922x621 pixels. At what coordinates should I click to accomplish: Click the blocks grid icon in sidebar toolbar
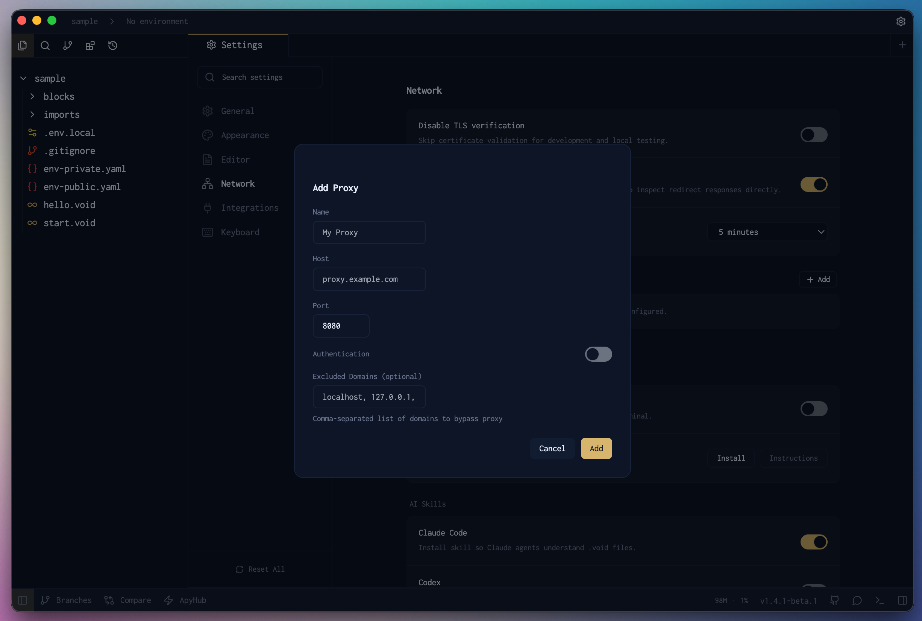click(x=90, y=46)
